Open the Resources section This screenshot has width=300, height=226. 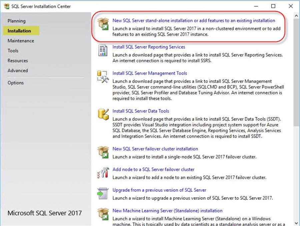pyautogui.click(x=18, y=61)
